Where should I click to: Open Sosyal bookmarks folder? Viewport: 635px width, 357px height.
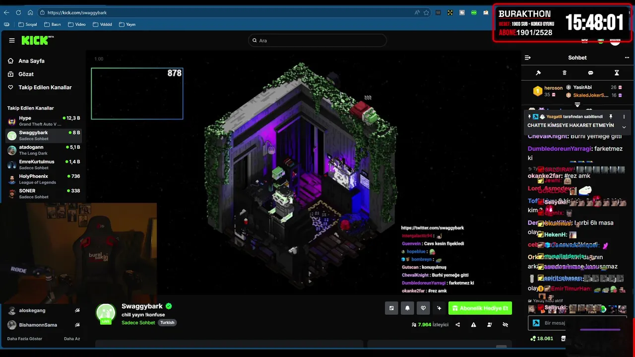(28, 24)
